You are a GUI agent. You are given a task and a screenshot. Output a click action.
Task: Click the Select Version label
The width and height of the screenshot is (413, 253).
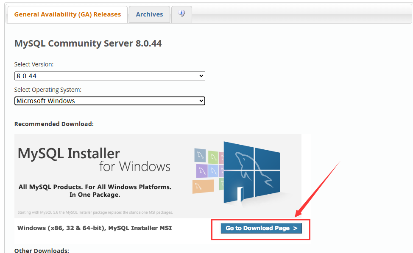[34, 64]
